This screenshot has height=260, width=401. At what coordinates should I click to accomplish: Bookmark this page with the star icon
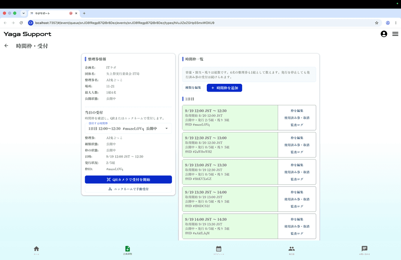(376, 23)
